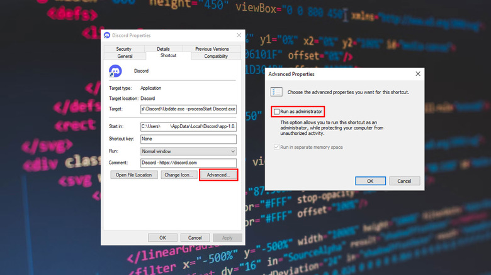The image size is (491, 275).
Task: Click the Open File Location button
Action: [x=133, y=175]
